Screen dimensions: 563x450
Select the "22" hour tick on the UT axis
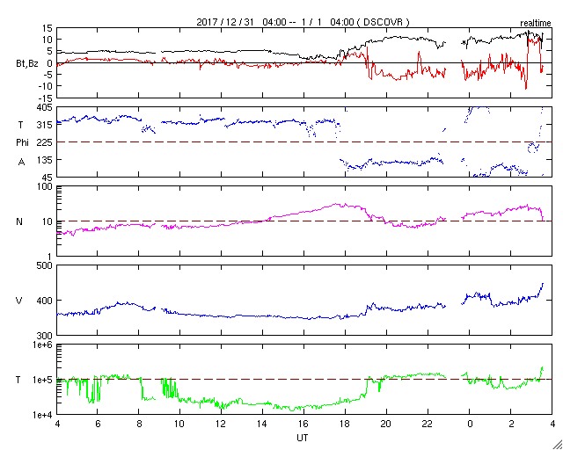428,424
